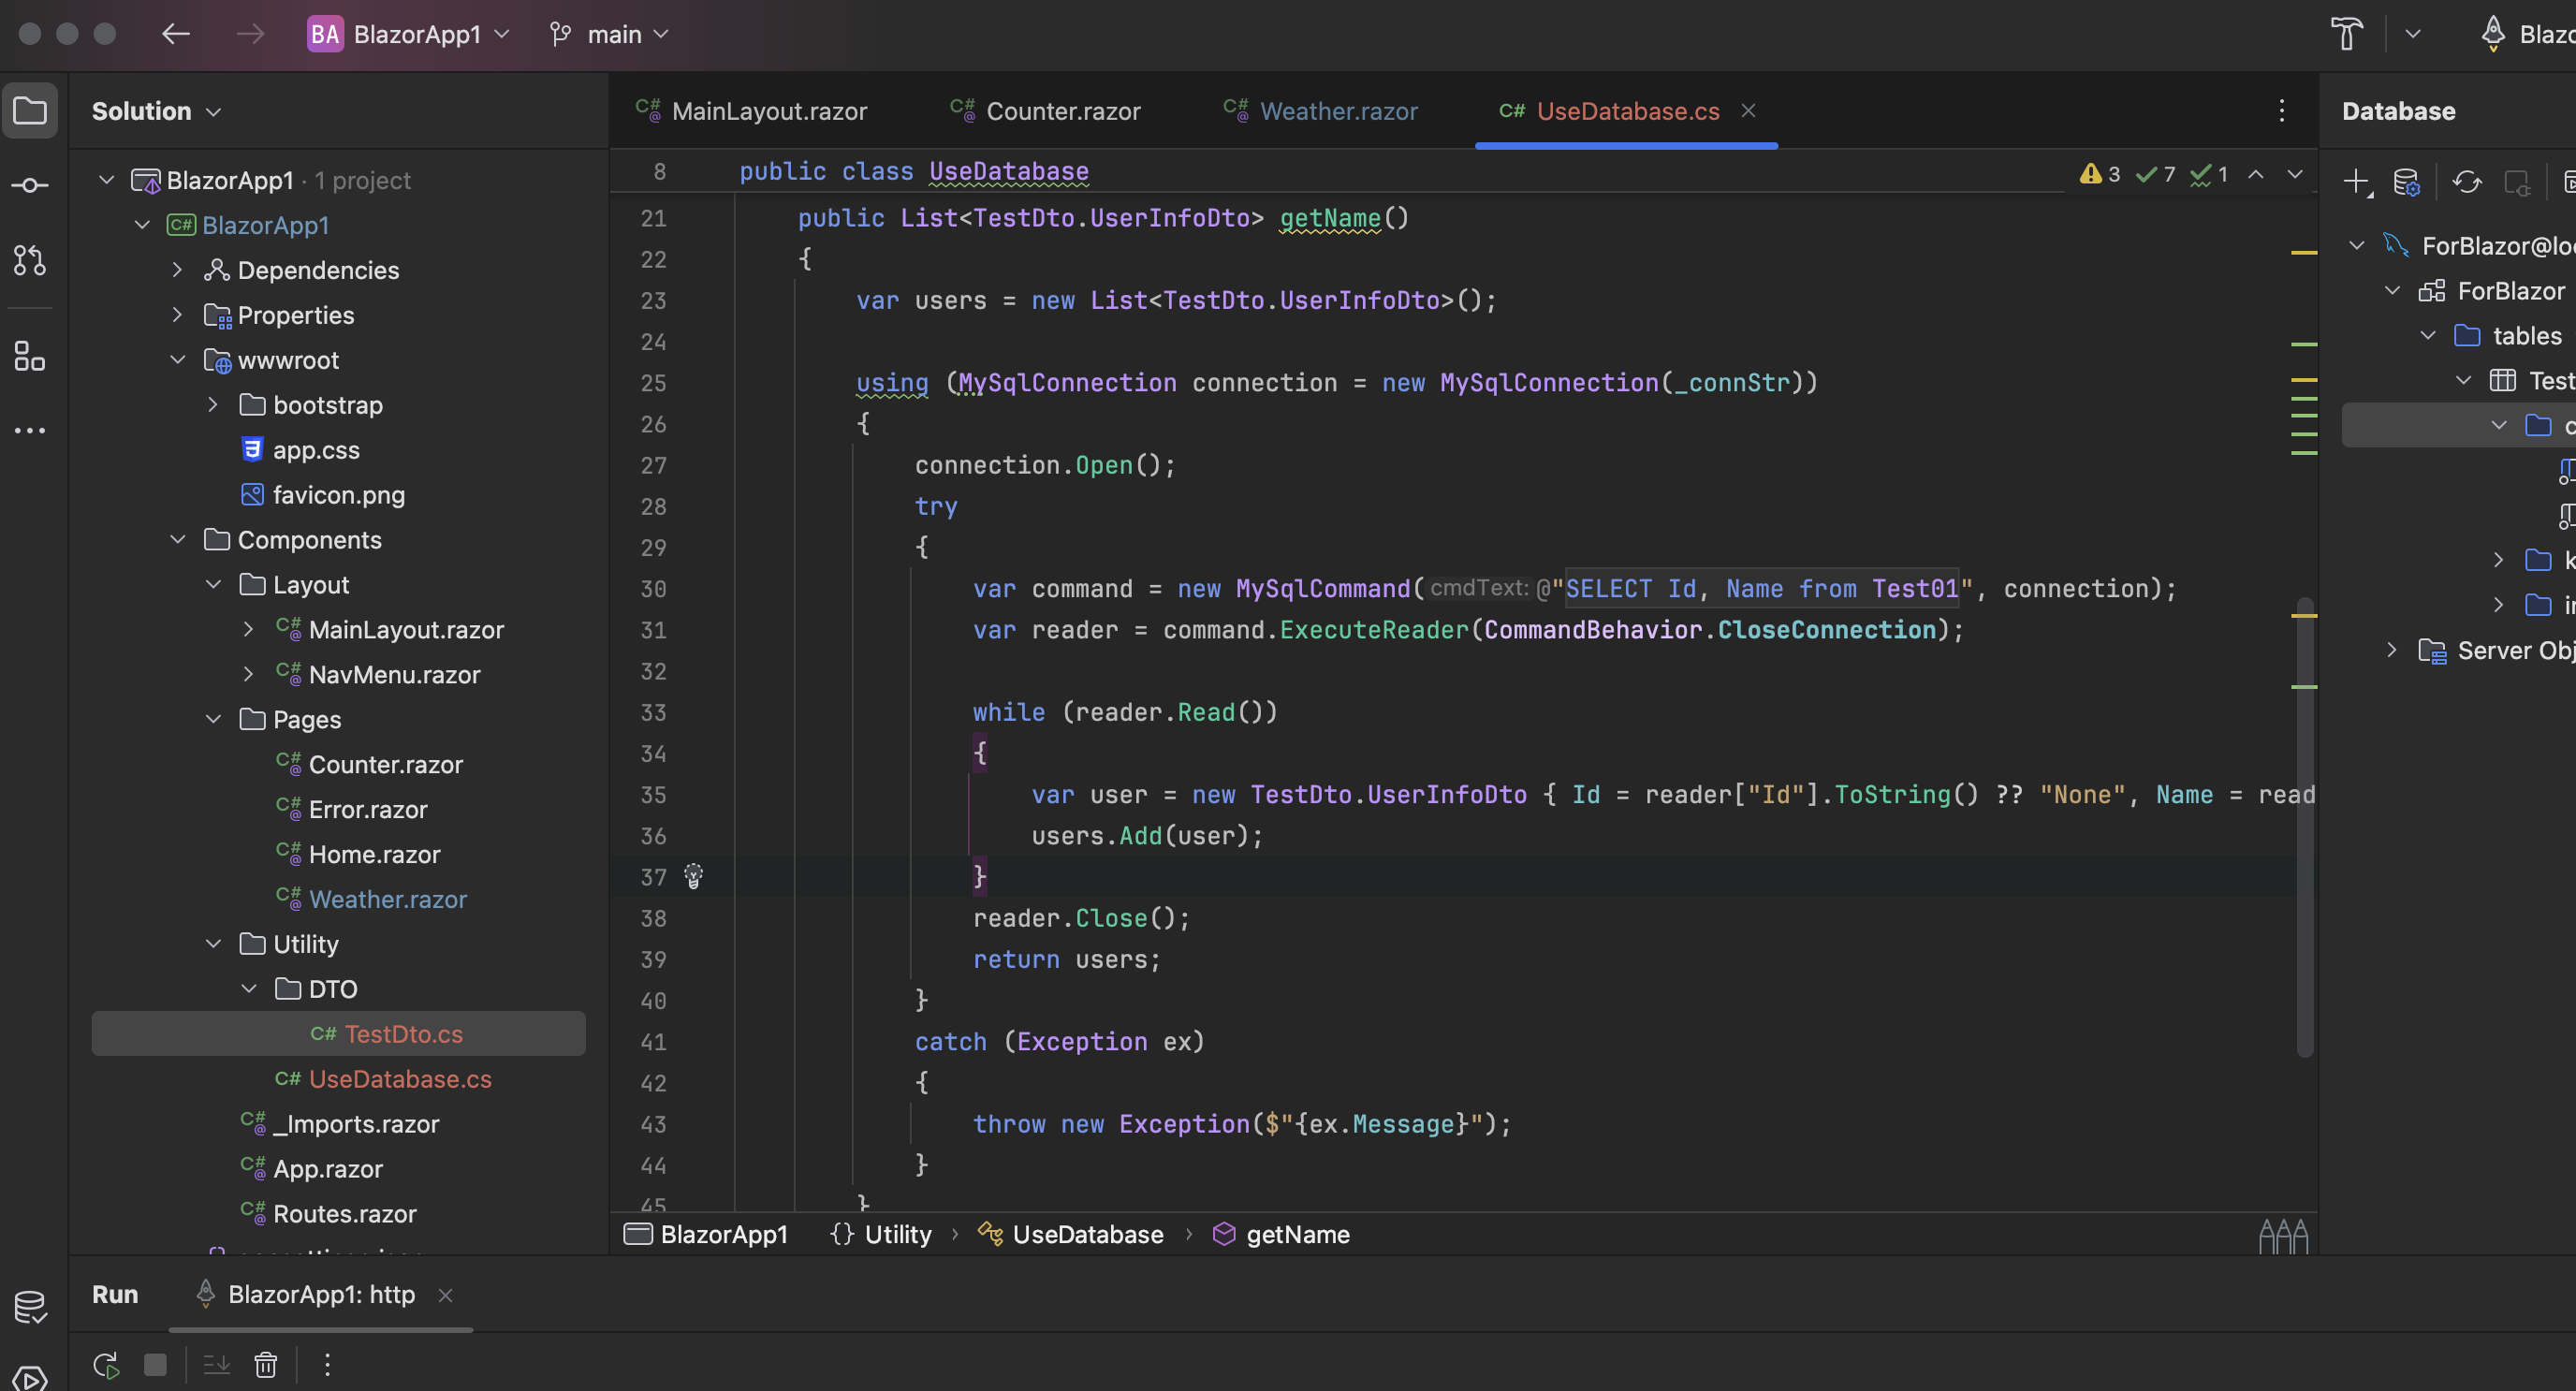This screenshot has width=2576, height=1391.
Task: Open the Solution view dropdown
Action: point(156,111)
